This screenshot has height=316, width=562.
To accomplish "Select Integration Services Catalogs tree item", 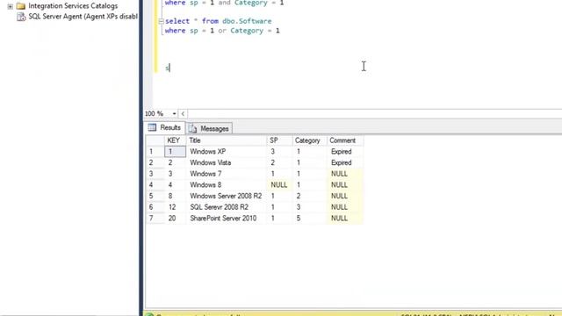I will pos(73,6).
